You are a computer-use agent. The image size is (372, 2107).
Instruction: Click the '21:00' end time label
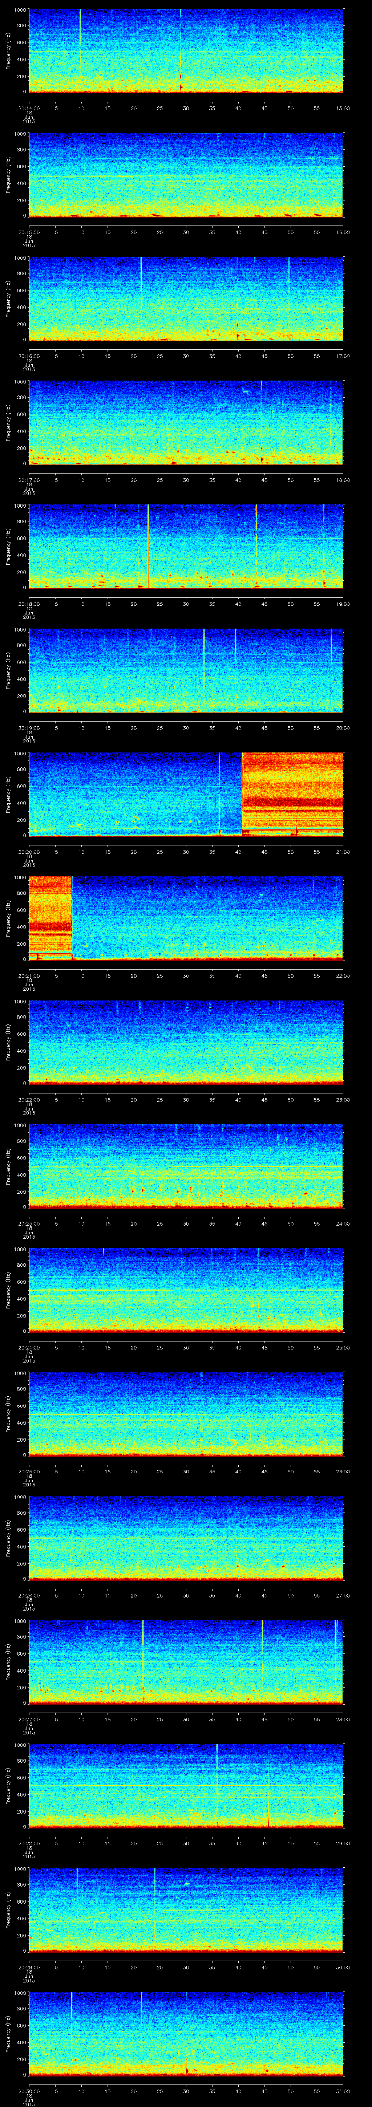click(343, 852)
